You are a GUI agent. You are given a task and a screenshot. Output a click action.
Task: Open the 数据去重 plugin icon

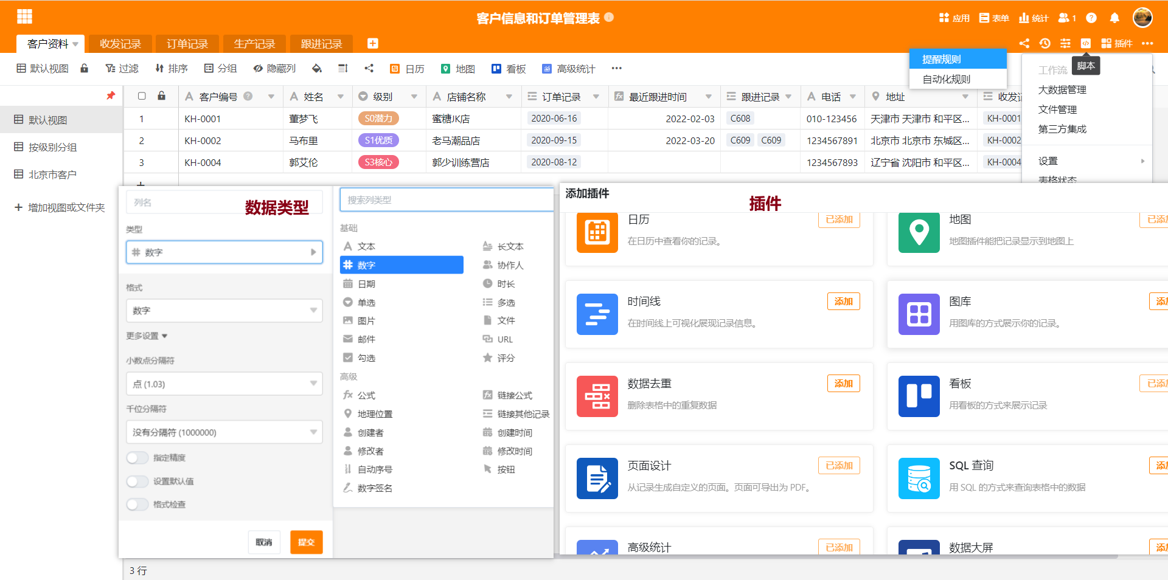click(597, 396)
